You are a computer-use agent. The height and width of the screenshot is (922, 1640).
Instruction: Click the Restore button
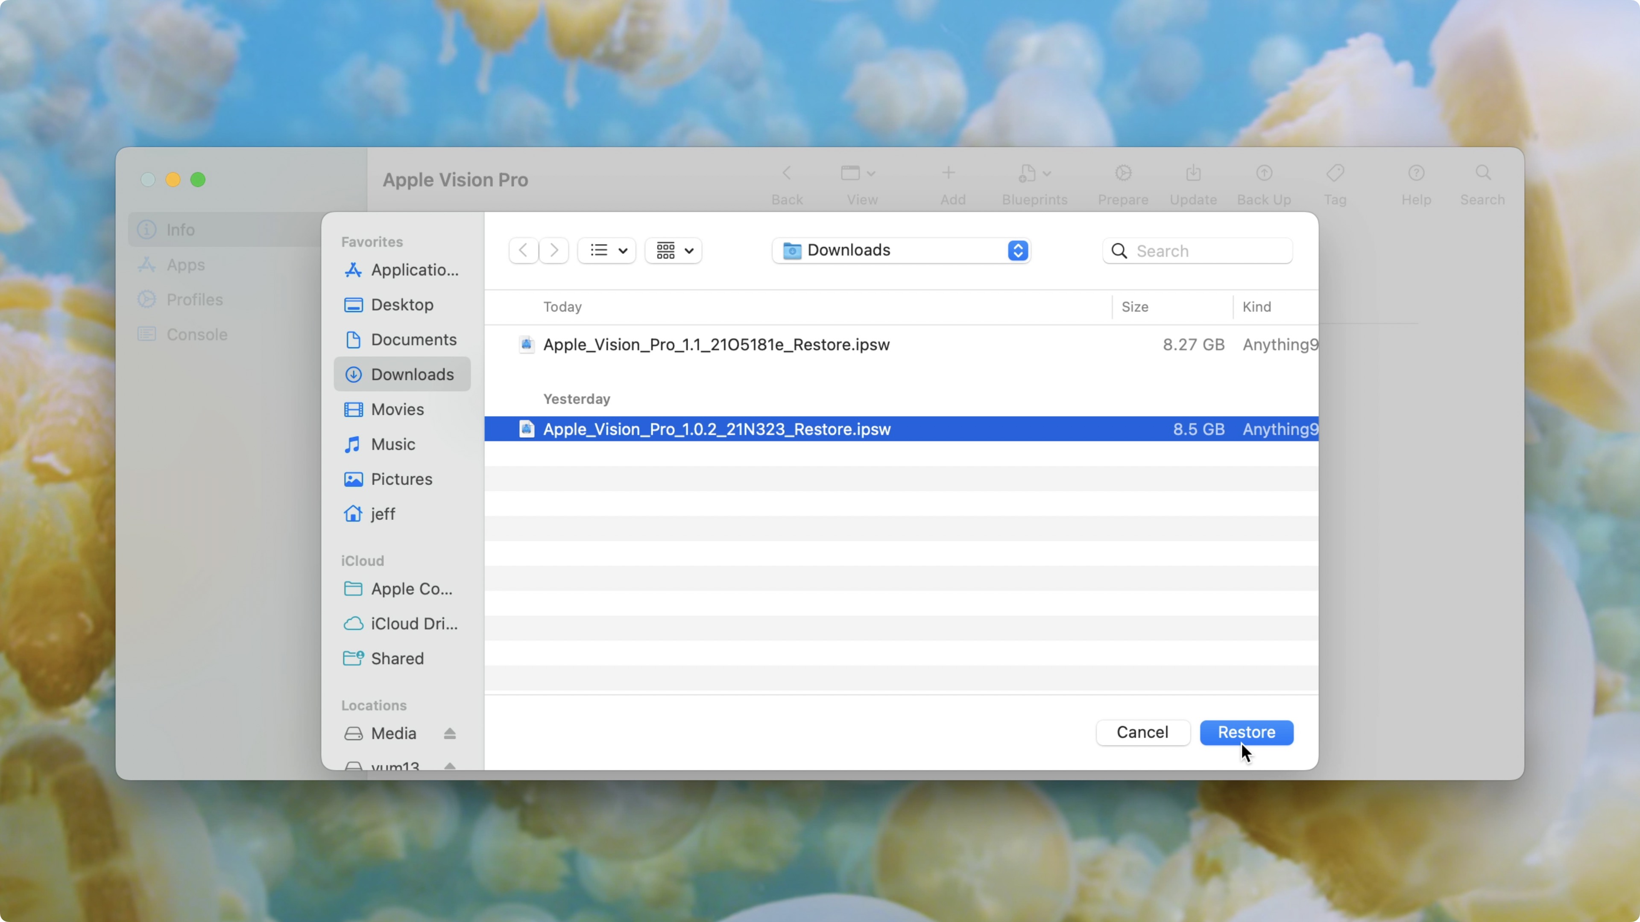[1246, 732]
